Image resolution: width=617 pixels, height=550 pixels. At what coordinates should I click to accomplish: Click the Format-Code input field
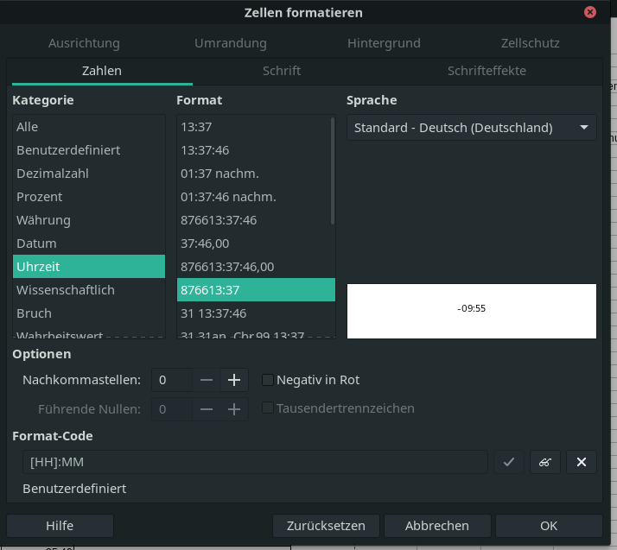(255, 462)
